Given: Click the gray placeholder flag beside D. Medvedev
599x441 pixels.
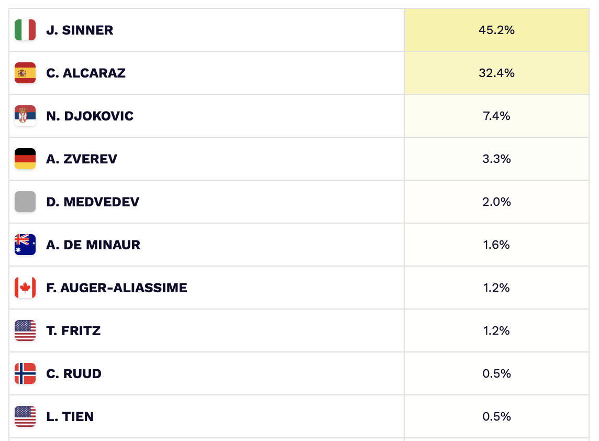Looking at the screenshot, I should pos(25,202).
